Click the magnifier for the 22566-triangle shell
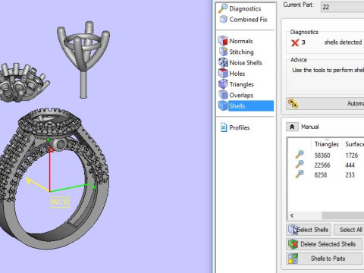This screenshot has width=364, height=273. 300,165
